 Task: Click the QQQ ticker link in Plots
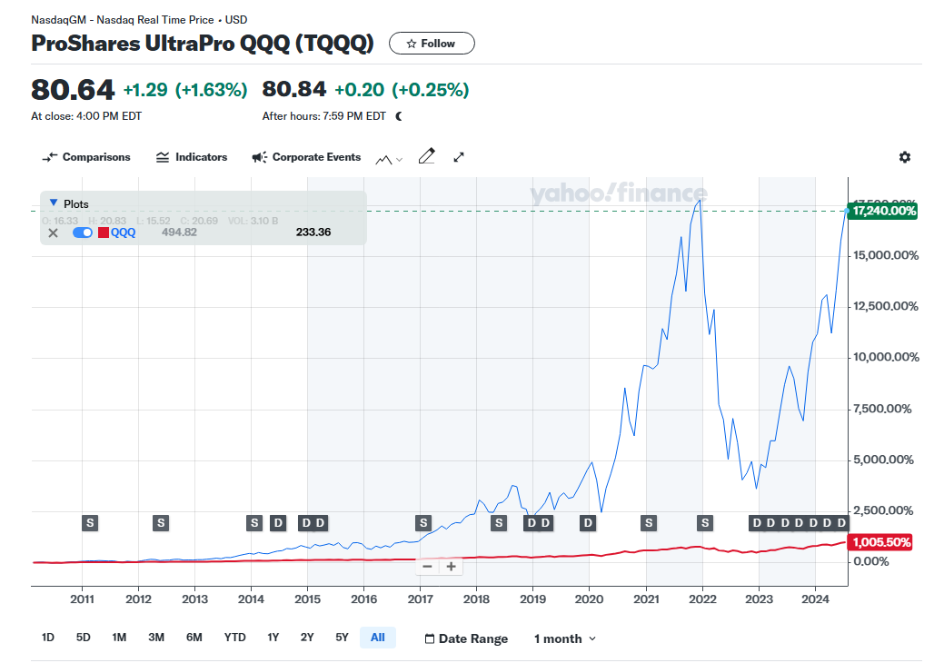(124, 233)
